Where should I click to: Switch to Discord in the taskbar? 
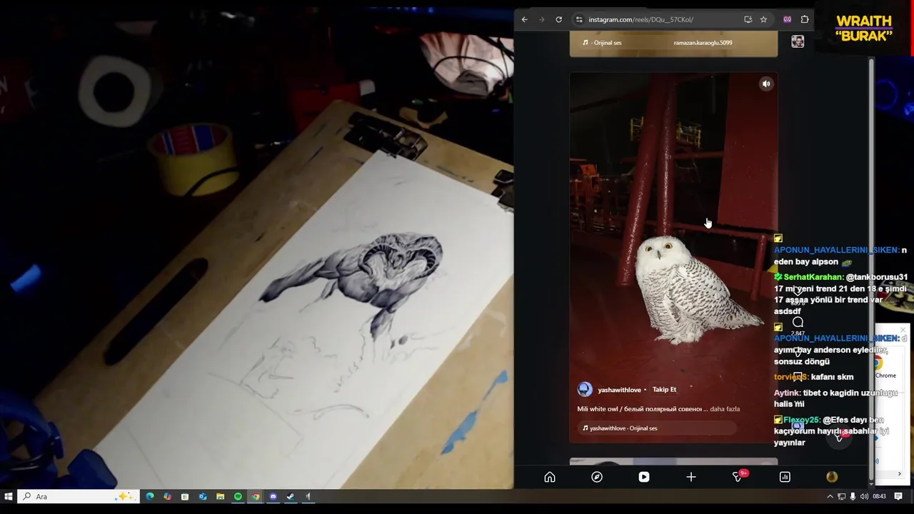click(x=273, y=496)
